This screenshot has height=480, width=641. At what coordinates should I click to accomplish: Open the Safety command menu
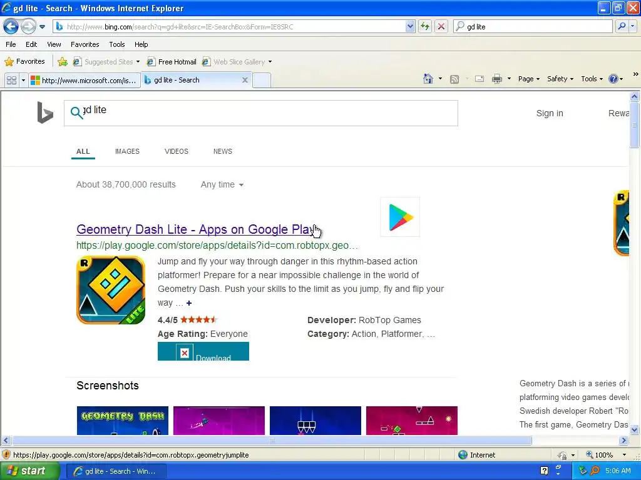[560, 79]
